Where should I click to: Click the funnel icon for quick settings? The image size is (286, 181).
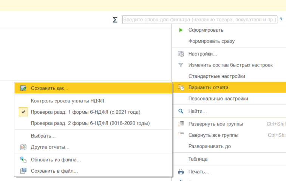pos(181,65)
